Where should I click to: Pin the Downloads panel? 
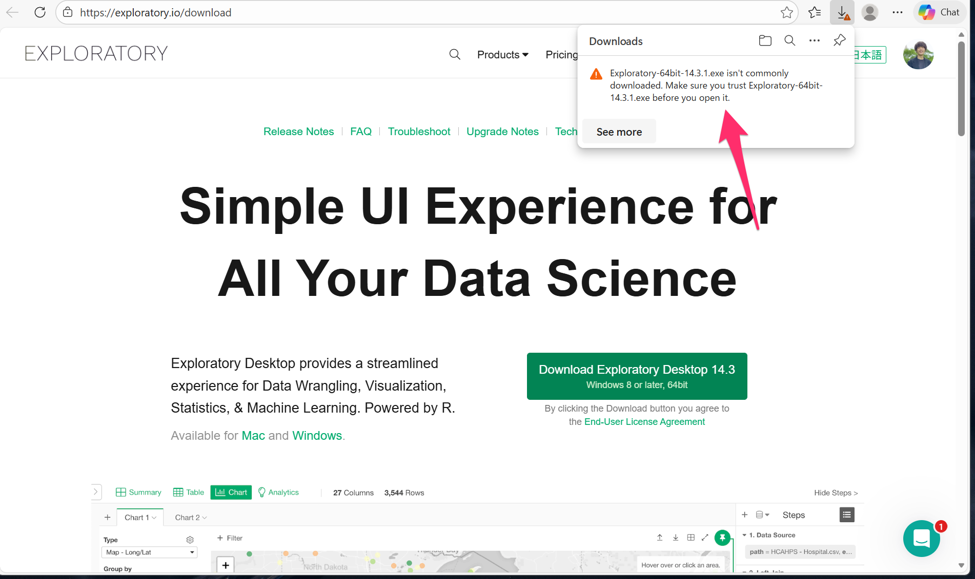coord(839,40)
